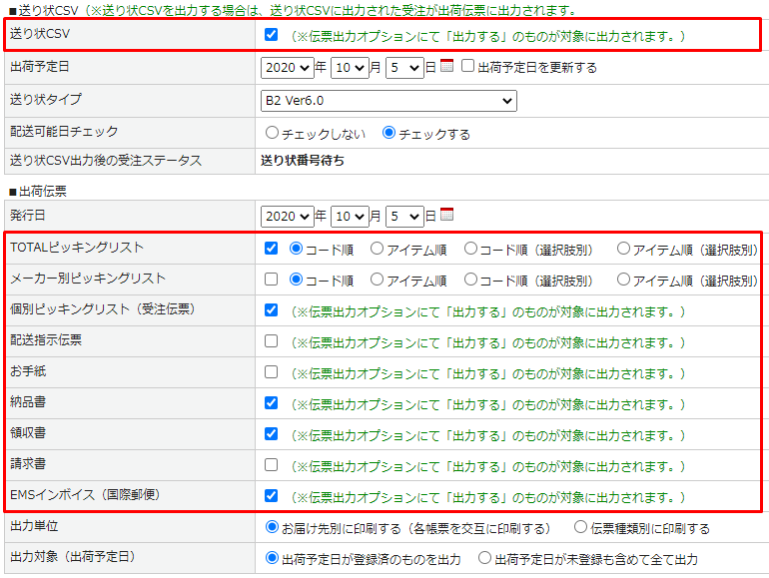
Task: Select チェックしない for 配送可能日チェック
Action: [272, 133]
